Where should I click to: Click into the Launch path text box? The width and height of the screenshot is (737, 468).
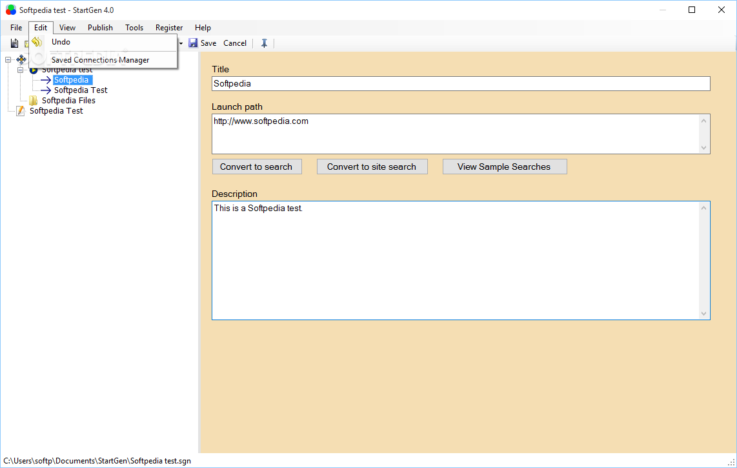tap(455, 134)
